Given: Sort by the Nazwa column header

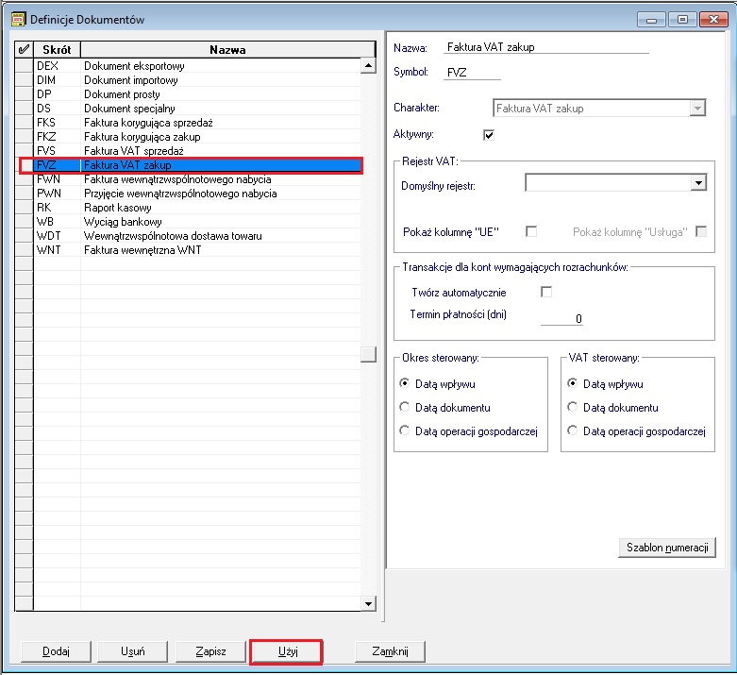Looking at the screenshot, I should (227, 49).
